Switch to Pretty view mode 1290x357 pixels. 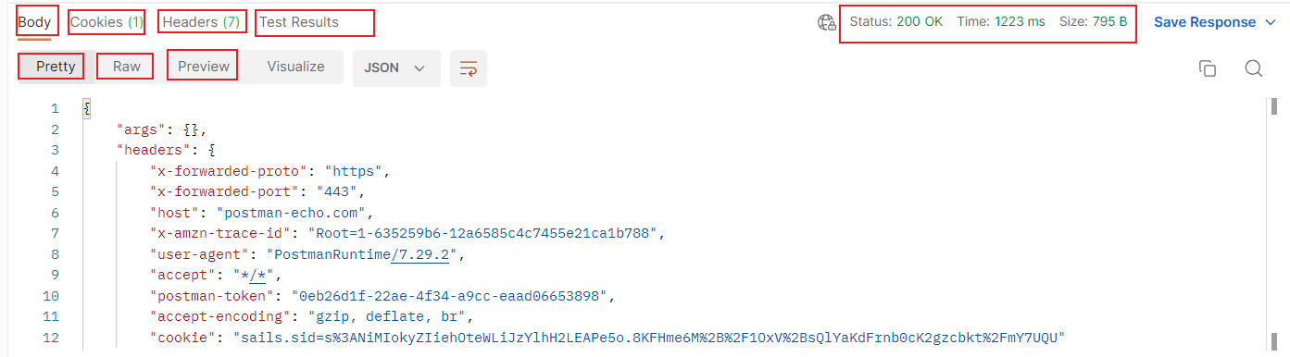click(56, 67)
